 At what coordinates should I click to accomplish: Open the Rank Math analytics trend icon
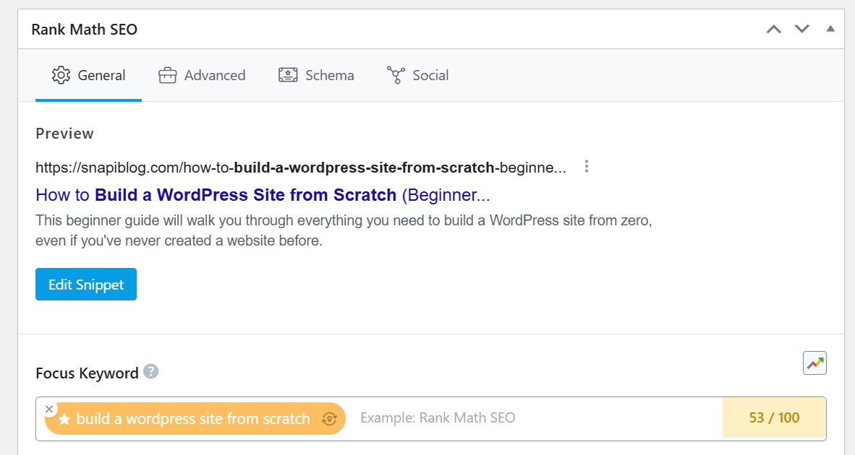814,363
